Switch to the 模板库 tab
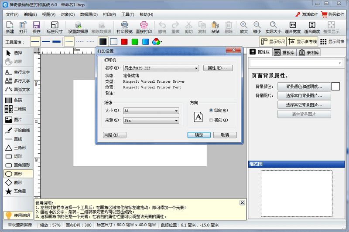Viewport: 349px width, 232px height. 284,52
